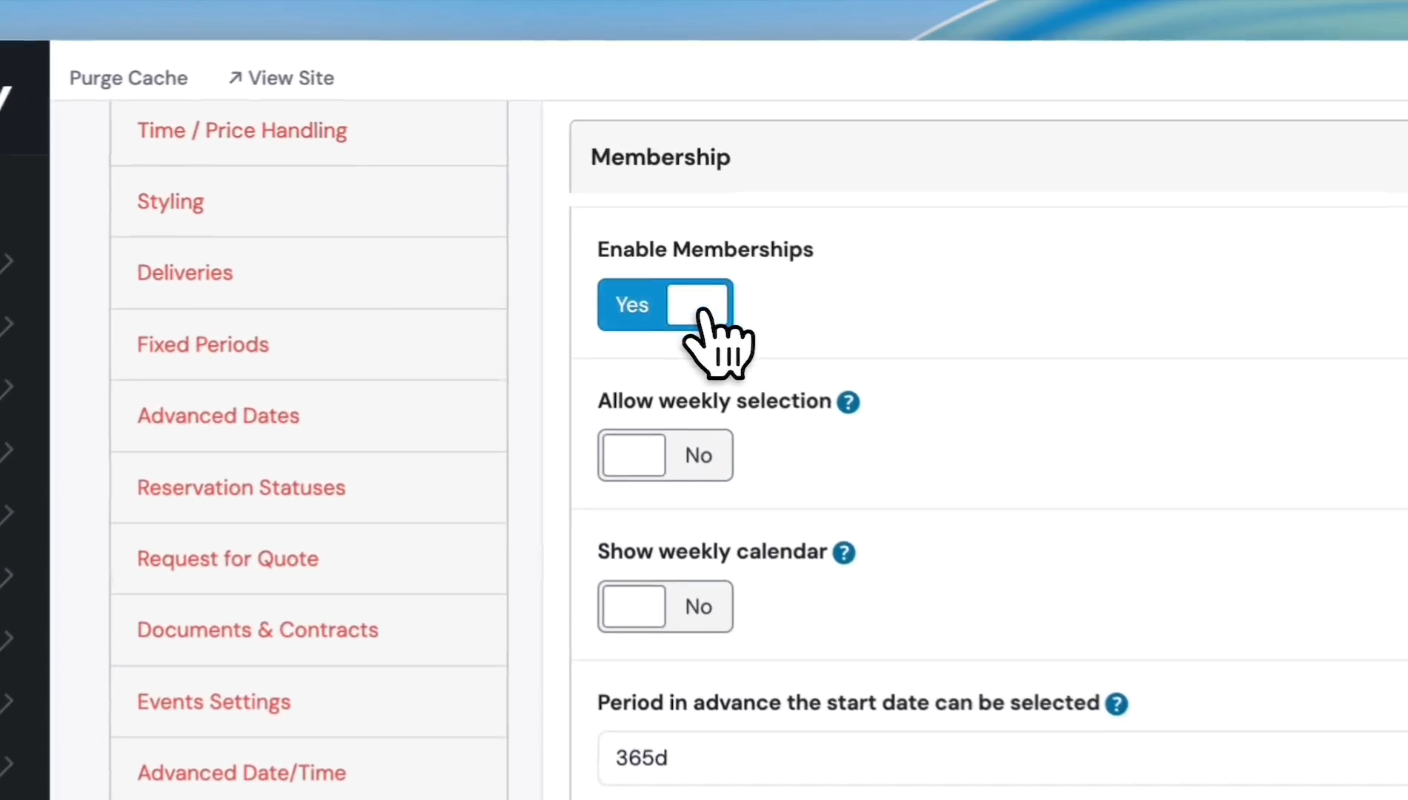
Task: Show the Request for Quote settings
Action: 228,559
